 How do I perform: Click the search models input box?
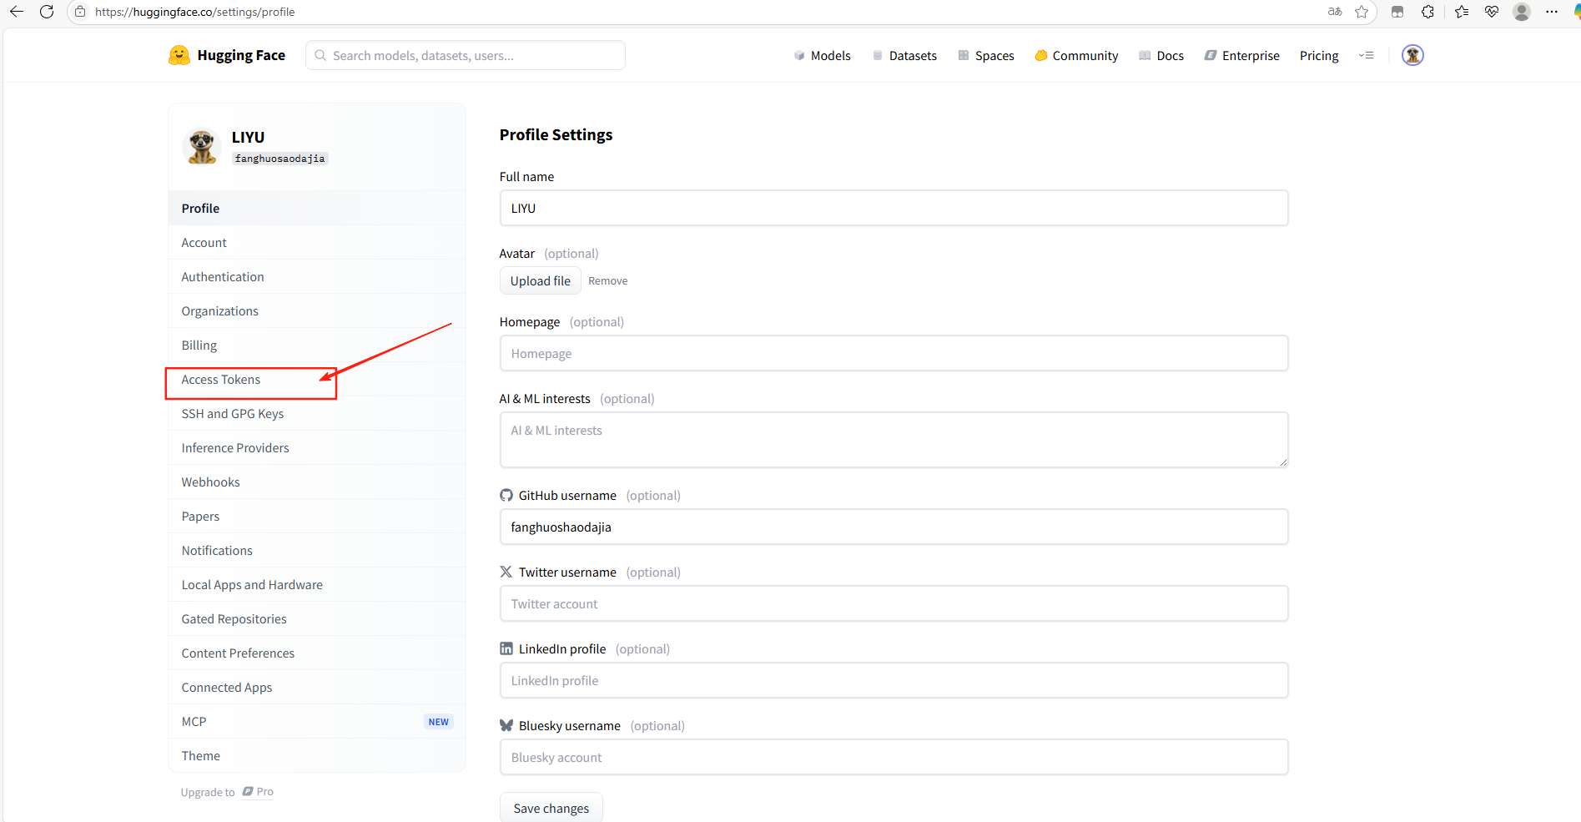(466, 55)
